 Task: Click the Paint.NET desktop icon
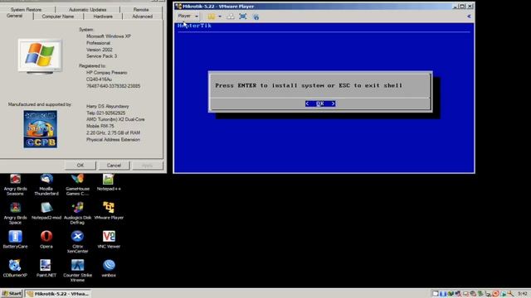tap(46, 268)
